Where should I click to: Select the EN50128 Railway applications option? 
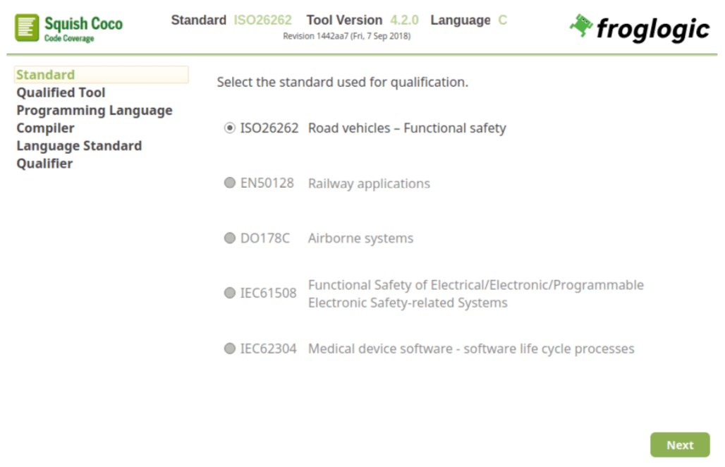click(230, 183)
